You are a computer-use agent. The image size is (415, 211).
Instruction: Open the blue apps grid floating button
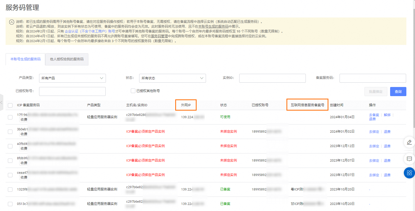pyautogui.click(x=409, y=173)
